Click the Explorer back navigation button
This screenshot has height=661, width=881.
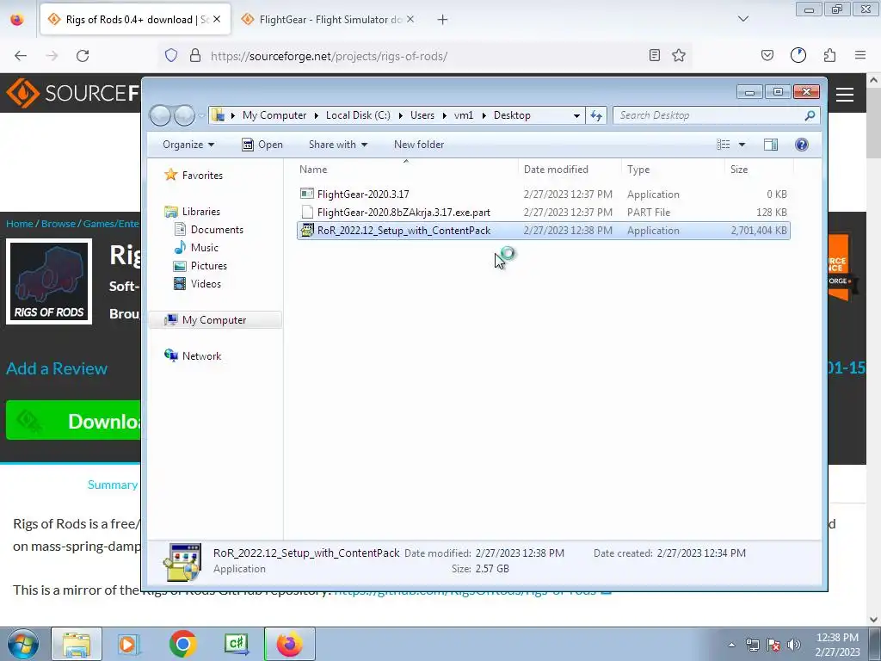160,115
